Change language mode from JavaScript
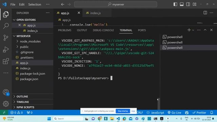Image resolution: width=217 pixels, height=122 pixels. point(157,113)
